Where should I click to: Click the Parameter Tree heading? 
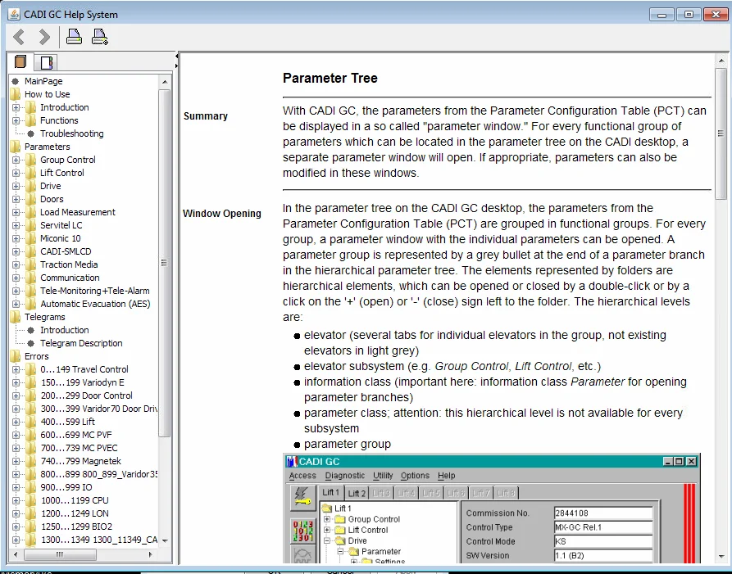click(x=330, y=78)
